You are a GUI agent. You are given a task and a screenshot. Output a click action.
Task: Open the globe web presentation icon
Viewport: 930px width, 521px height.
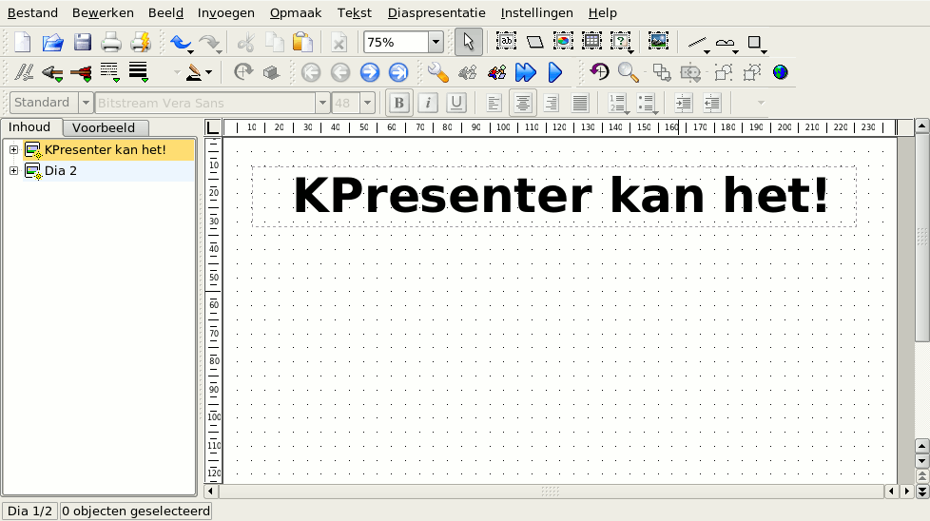(x=781, y=72)
